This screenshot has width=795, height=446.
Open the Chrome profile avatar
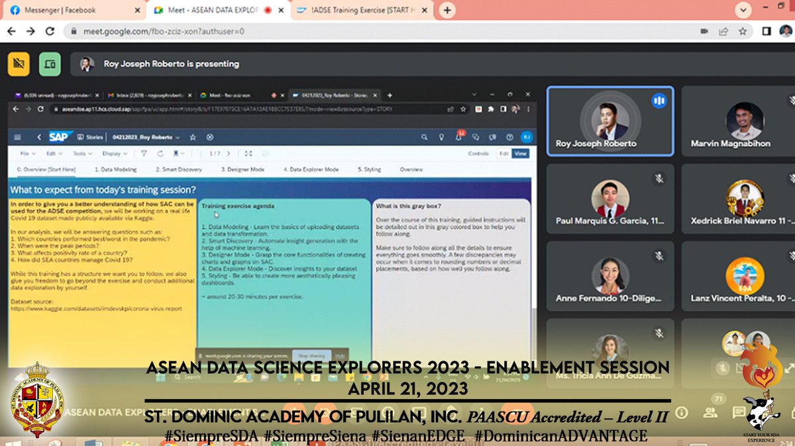784,31
